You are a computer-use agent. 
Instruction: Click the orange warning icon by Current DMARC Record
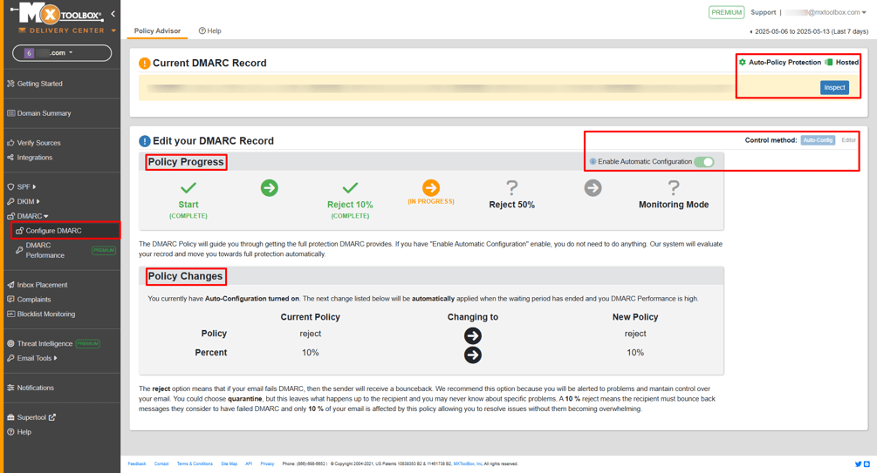[145, 64]
